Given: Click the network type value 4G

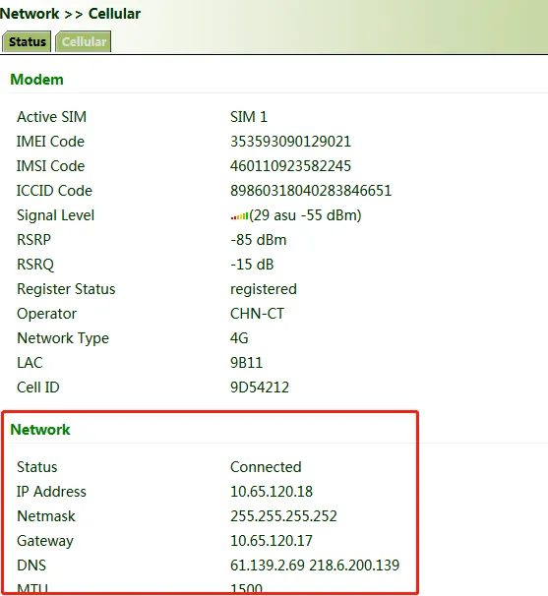Looking at the screenshot, I should pos(239,338).
